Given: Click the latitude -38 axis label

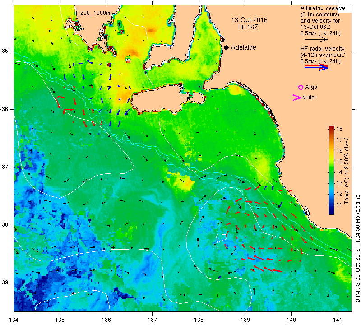Looking at the screenshot, I should (x=4, y=225).
